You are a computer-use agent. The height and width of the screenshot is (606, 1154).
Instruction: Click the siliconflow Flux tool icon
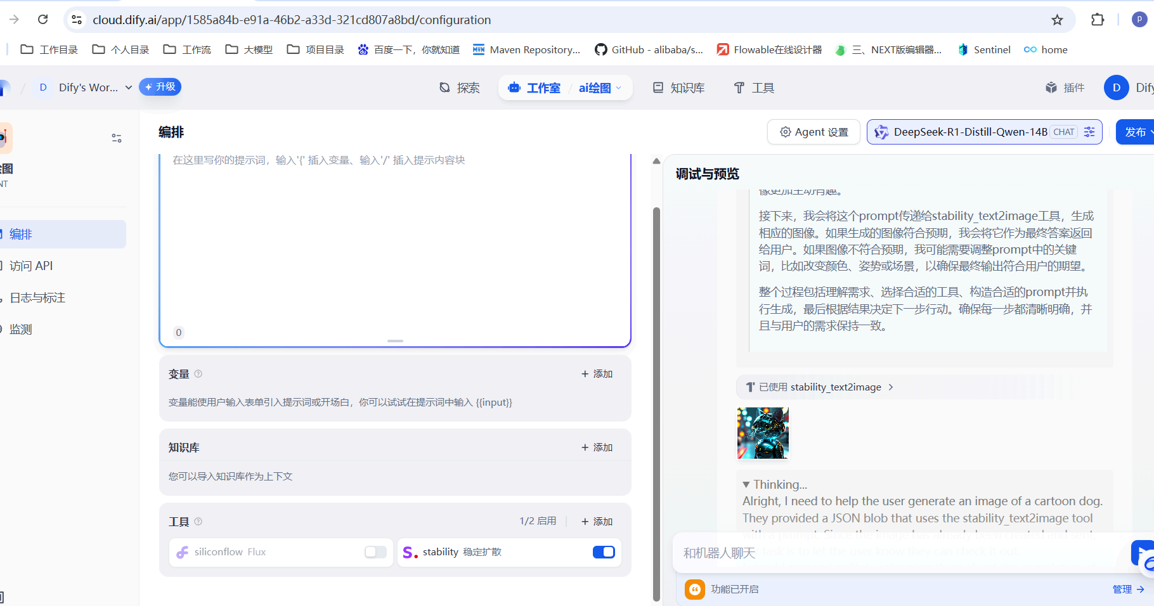[x=183, y=552]
